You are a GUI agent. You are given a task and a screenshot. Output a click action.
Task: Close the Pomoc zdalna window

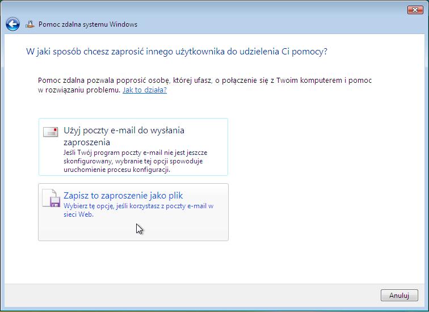[415, 10]
